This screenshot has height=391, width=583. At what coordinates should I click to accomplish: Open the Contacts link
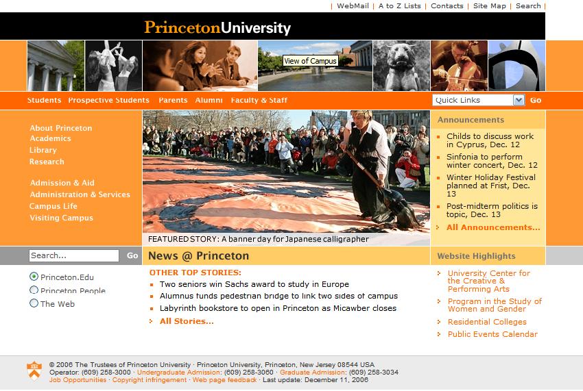coord(447,6)
